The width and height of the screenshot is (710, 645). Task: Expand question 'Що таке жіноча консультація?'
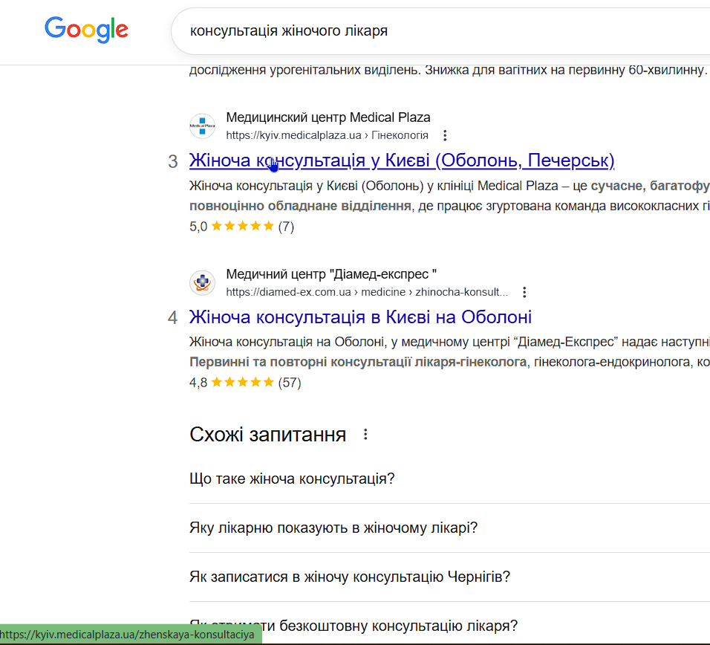point(449,479)
